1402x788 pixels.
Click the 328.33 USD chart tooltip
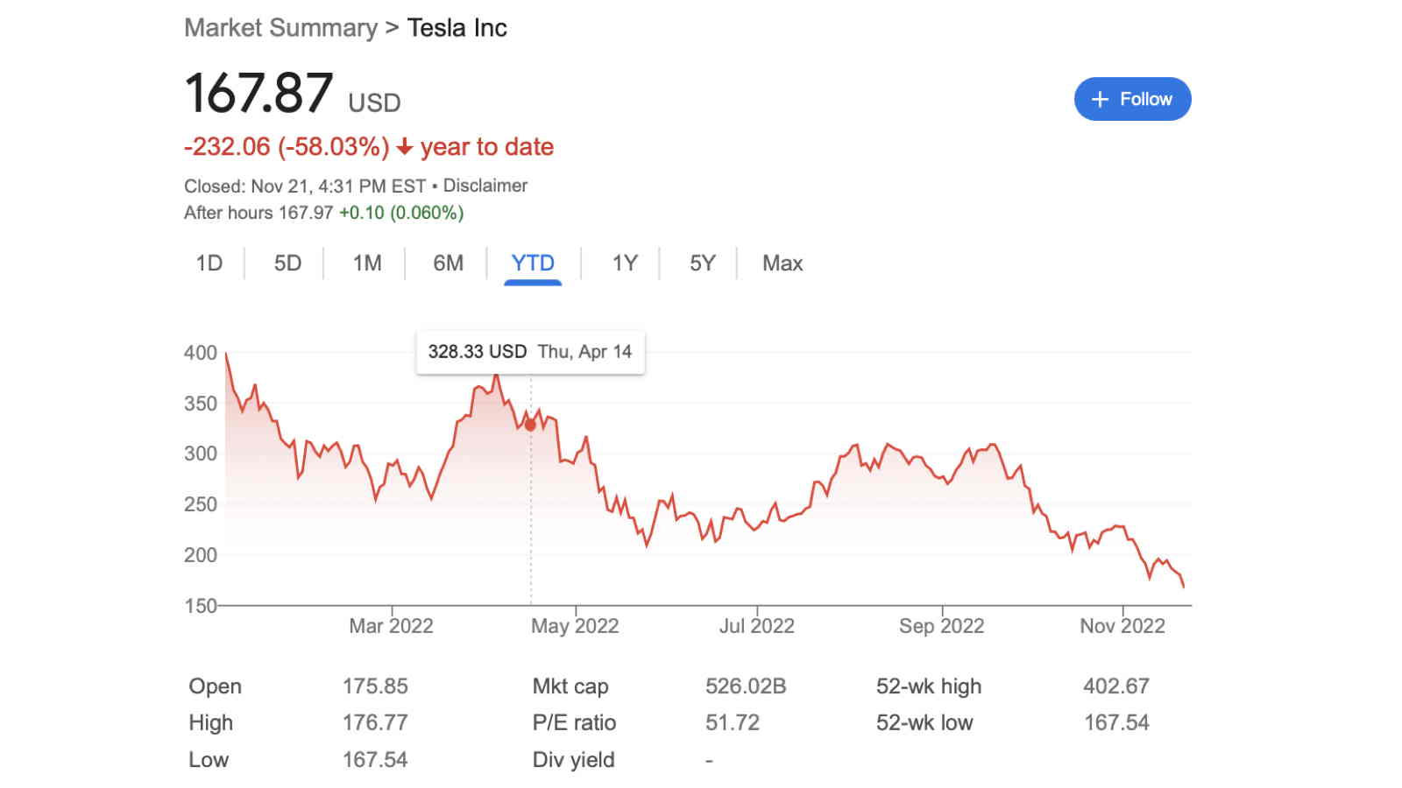pyautogui.click(x=530, y=352)
